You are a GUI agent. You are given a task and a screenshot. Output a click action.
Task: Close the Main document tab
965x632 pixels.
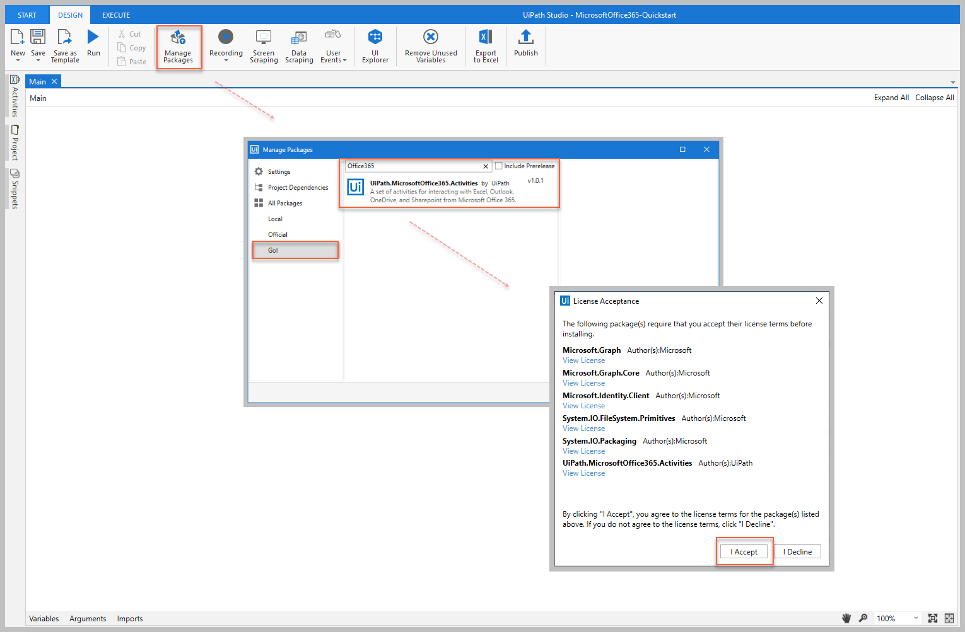54,81
